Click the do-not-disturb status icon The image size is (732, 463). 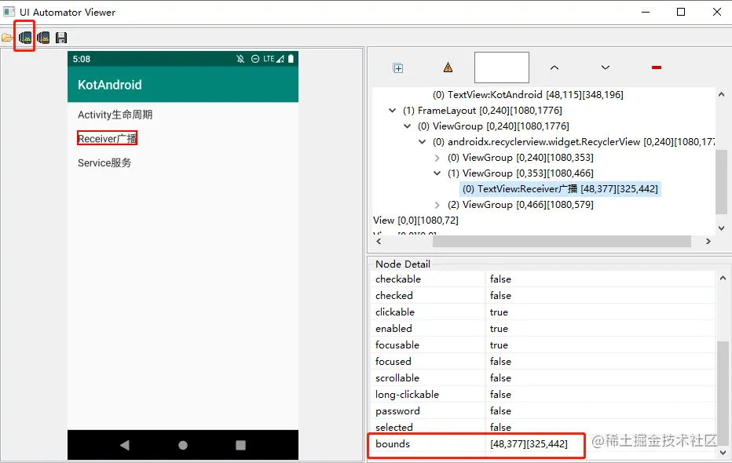255,59
